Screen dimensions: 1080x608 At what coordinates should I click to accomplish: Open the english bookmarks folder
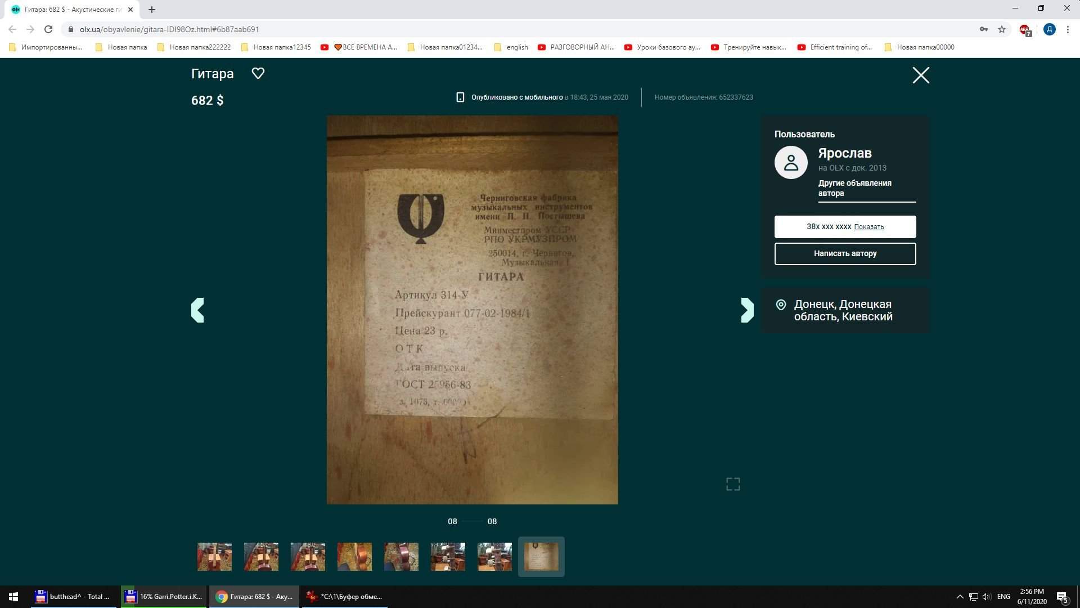511,47
